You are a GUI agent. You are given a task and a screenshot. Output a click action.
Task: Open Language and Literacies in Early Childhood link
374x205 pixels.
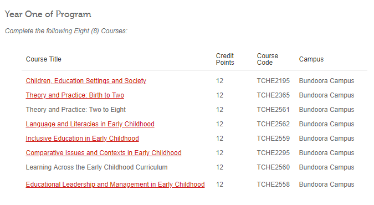tap(90, 124)
